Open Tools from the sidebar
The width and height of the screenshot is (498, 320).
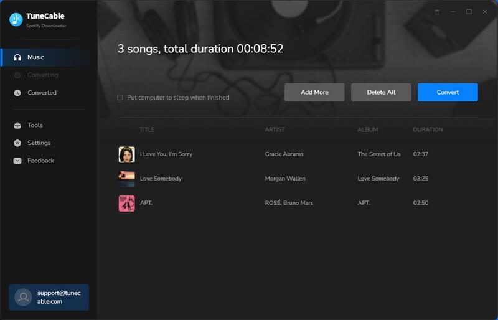click(x=35, y=125)
